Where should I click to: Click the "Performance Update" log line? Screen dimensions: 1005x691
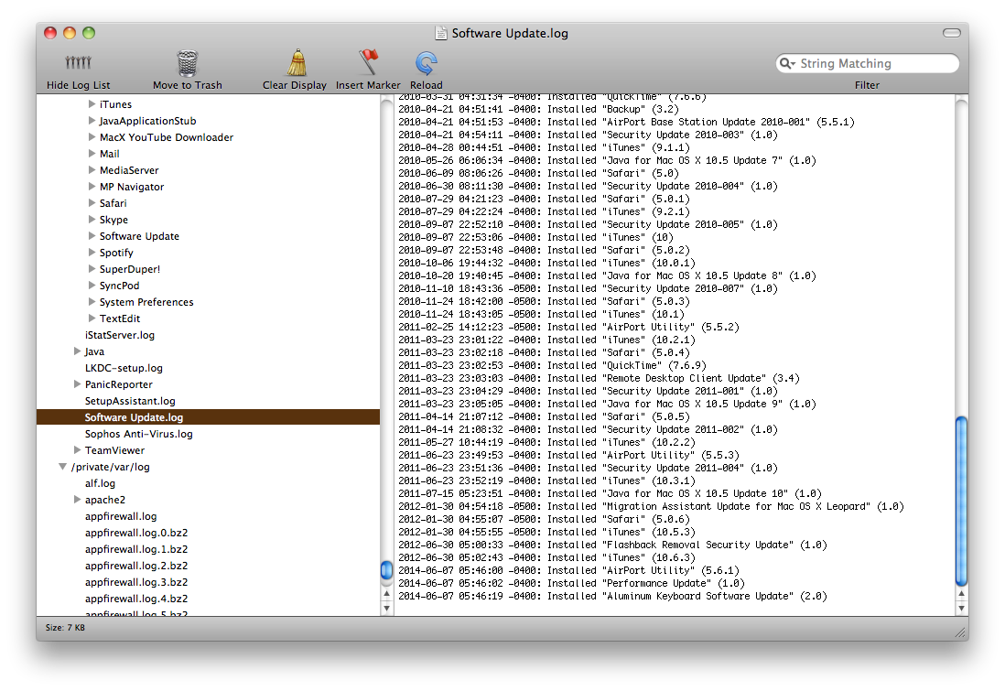571,583
